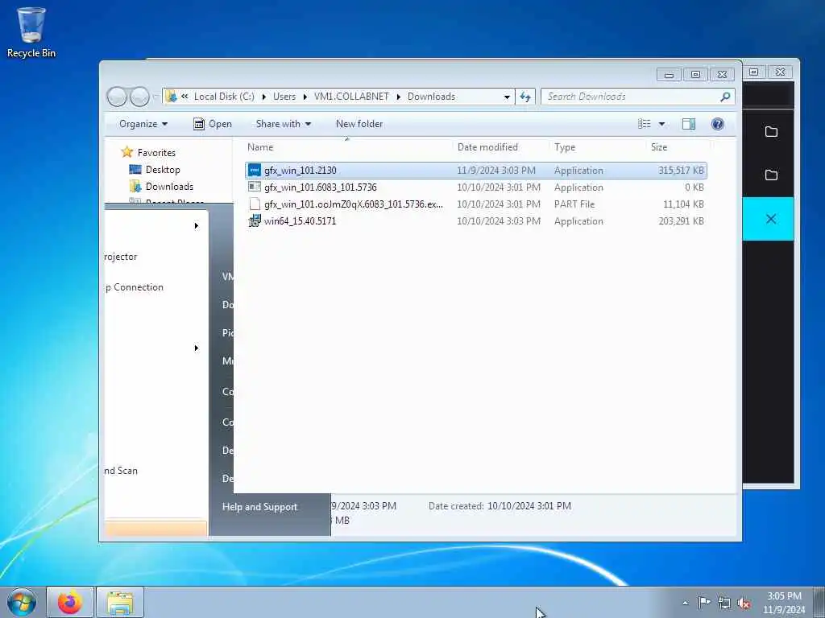Restore the background window via its maximize button

tap(753, 72)
